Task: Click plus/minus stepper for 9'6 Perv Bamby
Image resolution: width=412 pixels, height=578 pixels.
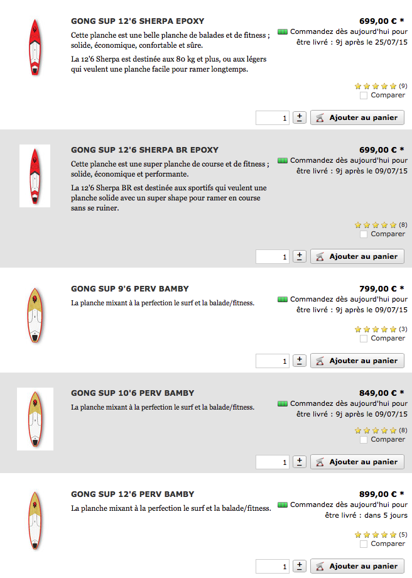Action: pos(300,361)
